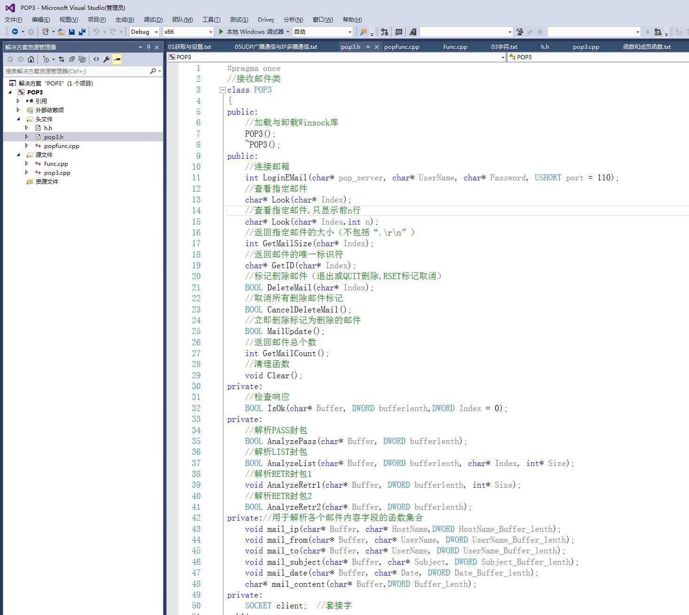
Task: Open dropdown arrow beside the debugger start button
Action: [288, 31]
